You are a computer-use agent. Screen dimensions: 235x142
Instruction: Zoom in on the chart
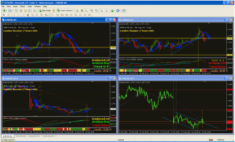92,10
